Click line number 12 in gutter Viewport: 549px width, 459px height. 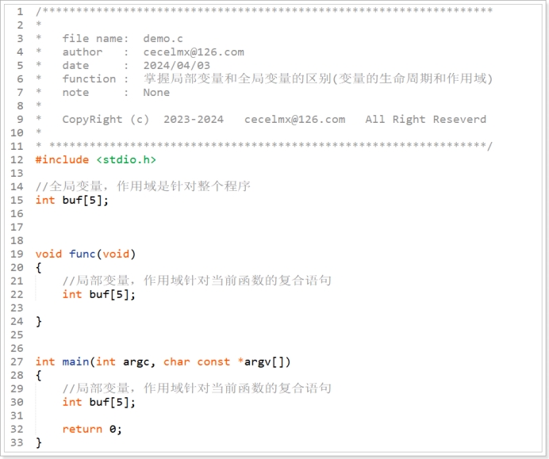pos(17,160)
